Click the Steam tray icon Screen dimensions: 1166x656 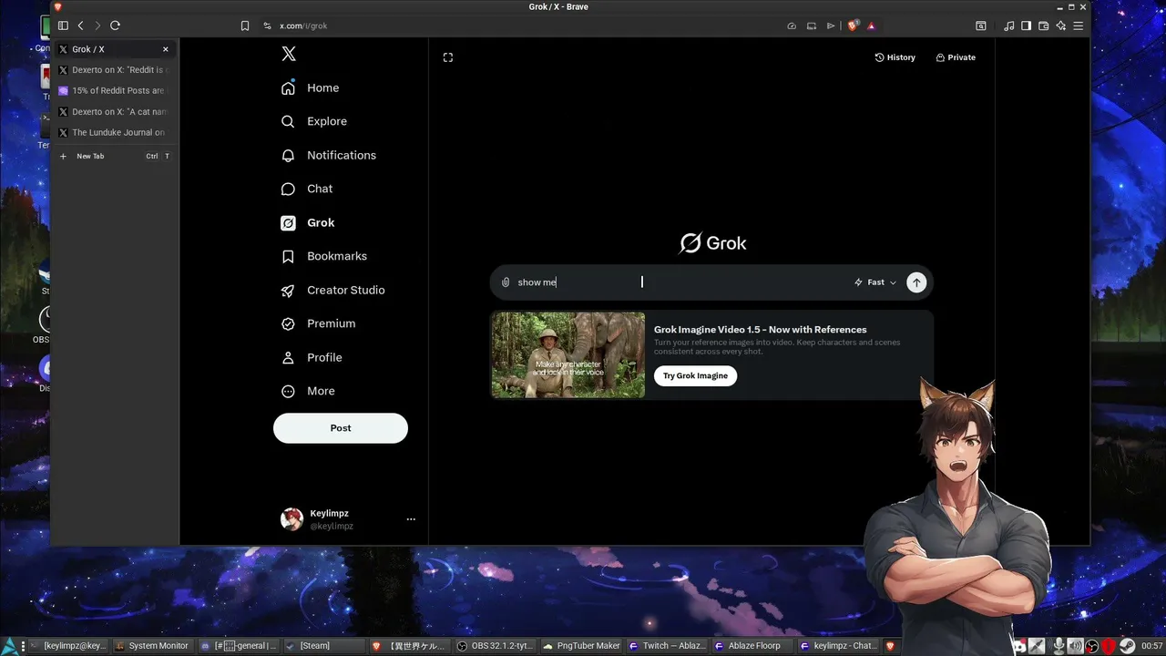pos(1128,646)
